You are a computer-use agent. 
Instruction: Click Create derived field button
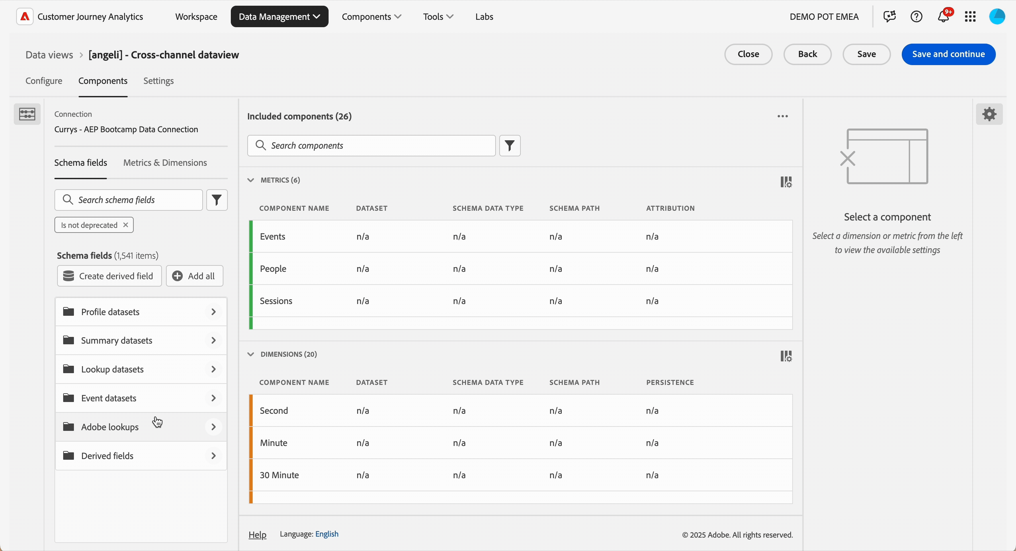(109, 276)
